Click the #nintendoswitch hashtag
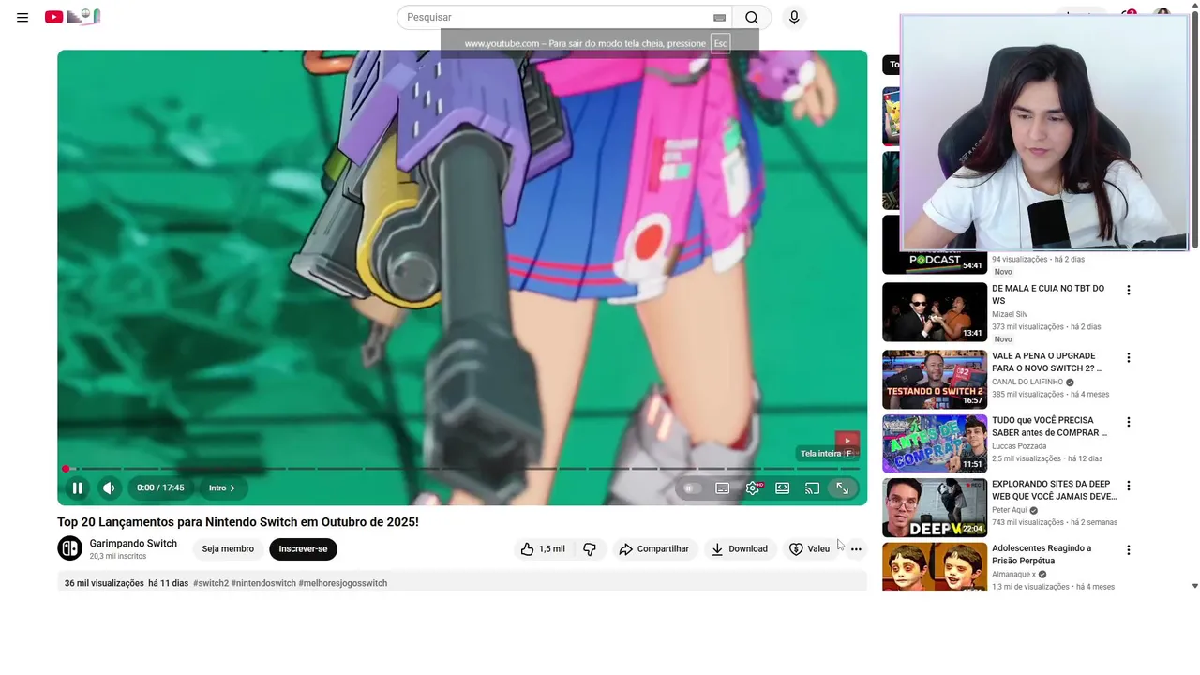Image resolution: width=1200 pixels, height=675 pixels. pos(263,583)
